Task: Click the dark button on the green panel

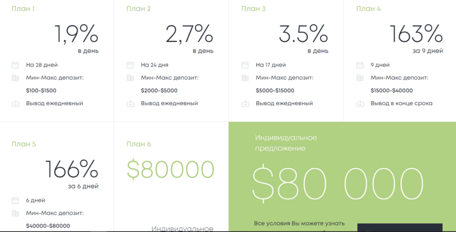Action: point(400,228)
